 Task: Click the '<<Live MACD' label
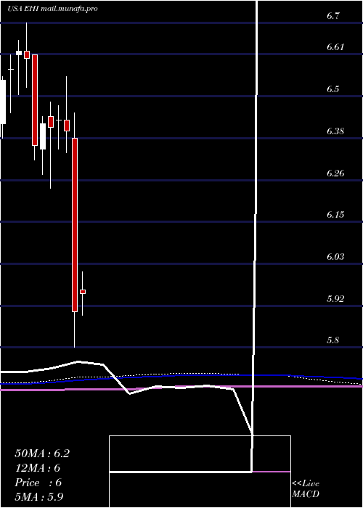306,489
